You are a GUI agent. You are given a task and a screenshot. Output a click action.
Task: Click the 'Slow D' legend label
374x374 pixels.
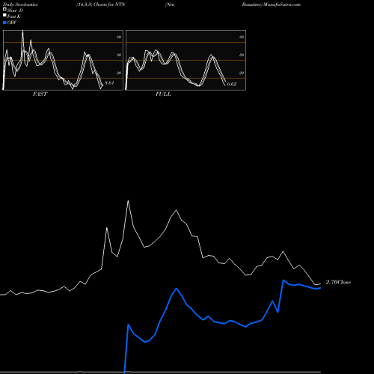point(15,10)
